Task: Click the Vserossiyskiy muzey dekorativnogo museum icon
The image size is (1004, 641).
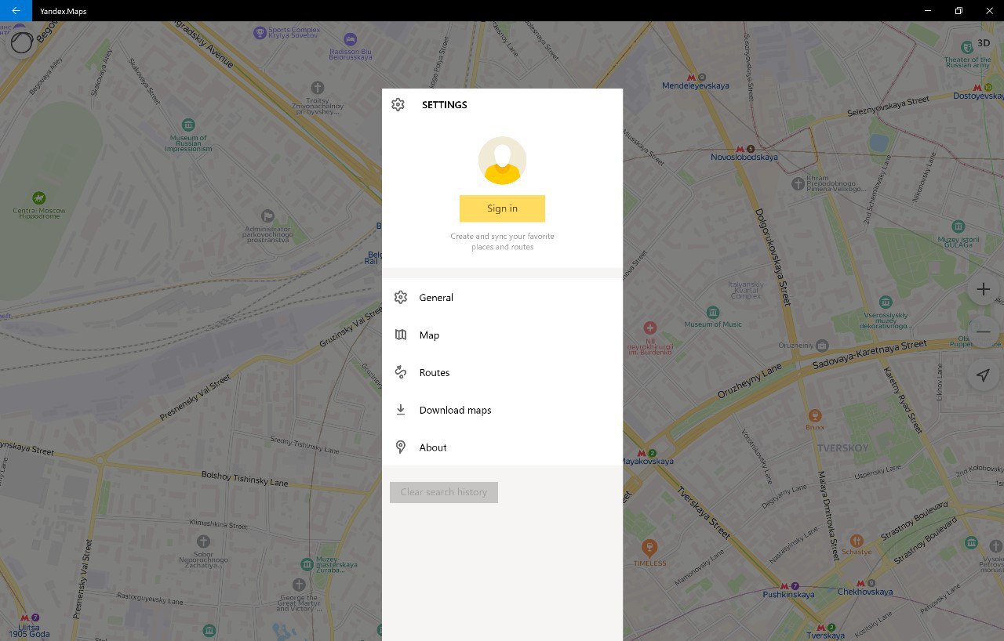Action: tap(886, 302)
